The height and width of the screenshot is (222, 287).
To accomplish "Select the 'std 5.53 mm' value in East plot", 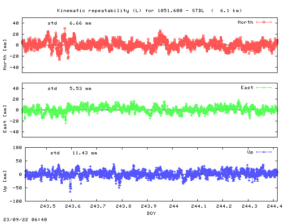I will (70, 89).
